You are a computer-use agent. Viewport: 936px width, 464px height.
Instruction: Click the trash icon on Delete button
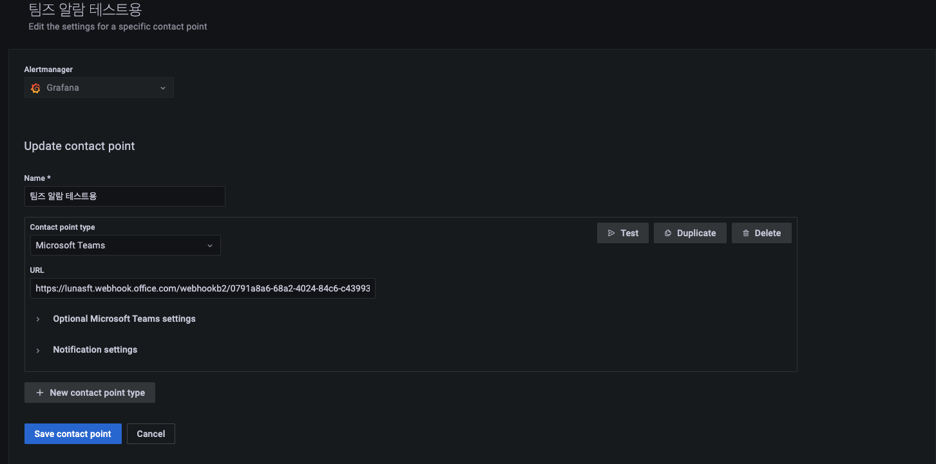(746, 234)
